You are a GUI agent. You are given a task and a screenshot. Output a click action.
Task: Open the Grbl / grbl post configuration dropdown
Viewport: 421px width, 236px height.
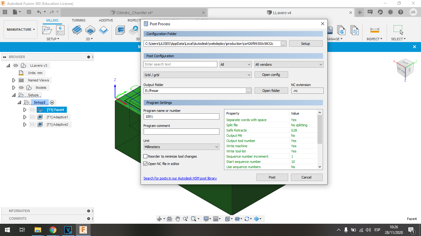198,75
